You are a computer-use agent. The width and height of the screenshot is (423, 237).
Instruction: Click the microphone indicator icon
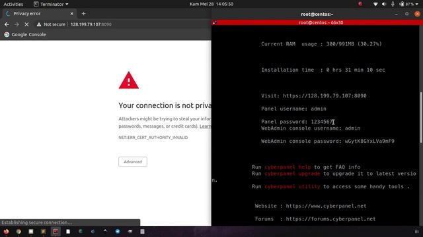393,4
